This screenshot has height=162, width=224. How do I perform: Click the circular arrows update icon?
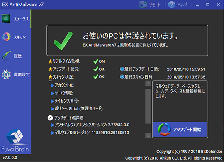(x=164, y=129)
